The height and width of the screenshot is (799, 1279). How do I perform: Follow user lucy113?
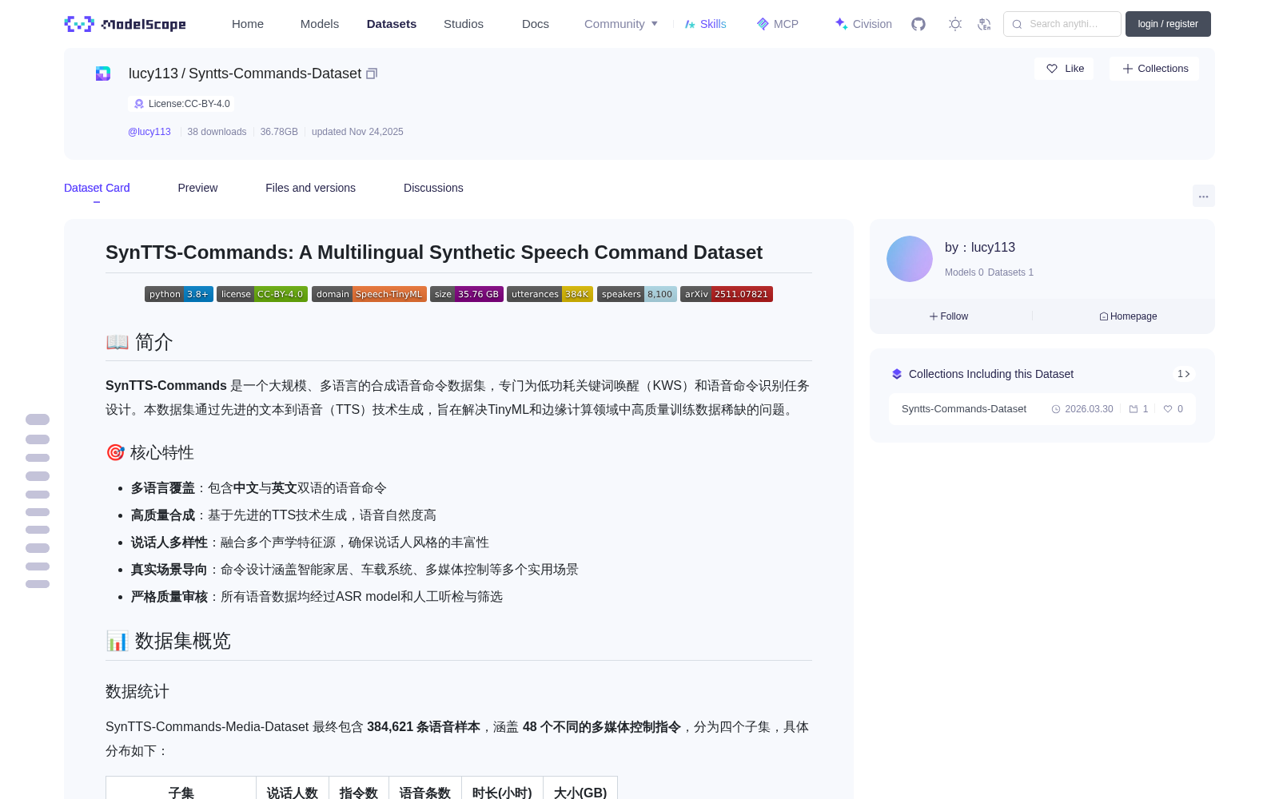tap(949, 316)
